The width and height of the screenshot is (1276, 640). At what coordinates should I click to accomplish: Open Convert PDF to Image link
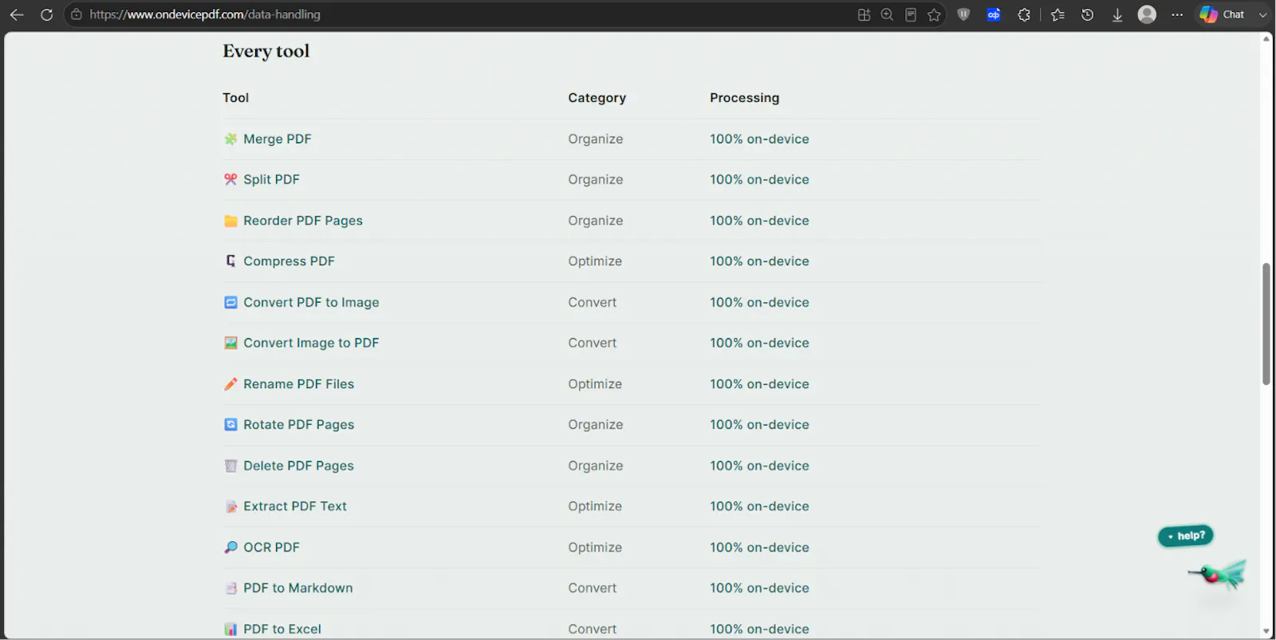tap(311, 302)
